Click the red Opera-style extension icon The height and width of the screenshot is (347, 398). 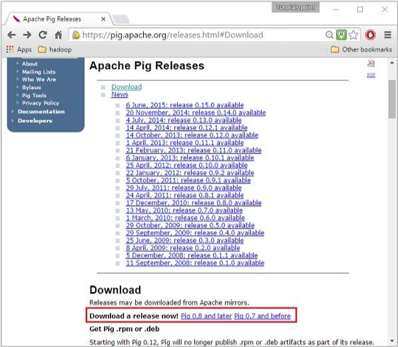tap(370, 35)
